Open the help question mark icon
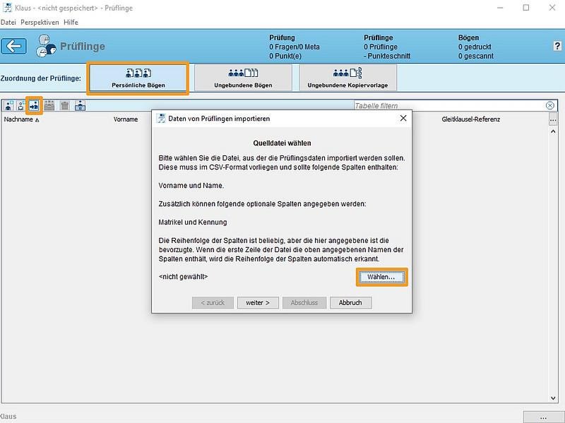The height and width of the screenshot is (423, 565). (x=557, y=46)
